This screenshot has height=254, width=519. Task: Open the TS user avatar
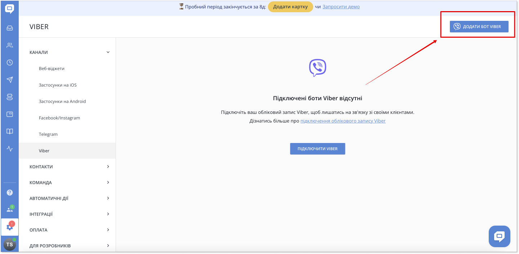click(10, 244)
